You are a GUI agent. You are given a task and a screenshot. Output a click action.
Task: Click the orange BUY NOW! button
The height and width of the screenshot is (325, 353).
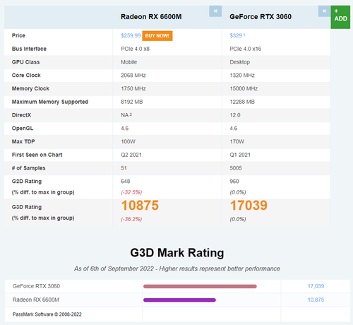pos(157,36)
